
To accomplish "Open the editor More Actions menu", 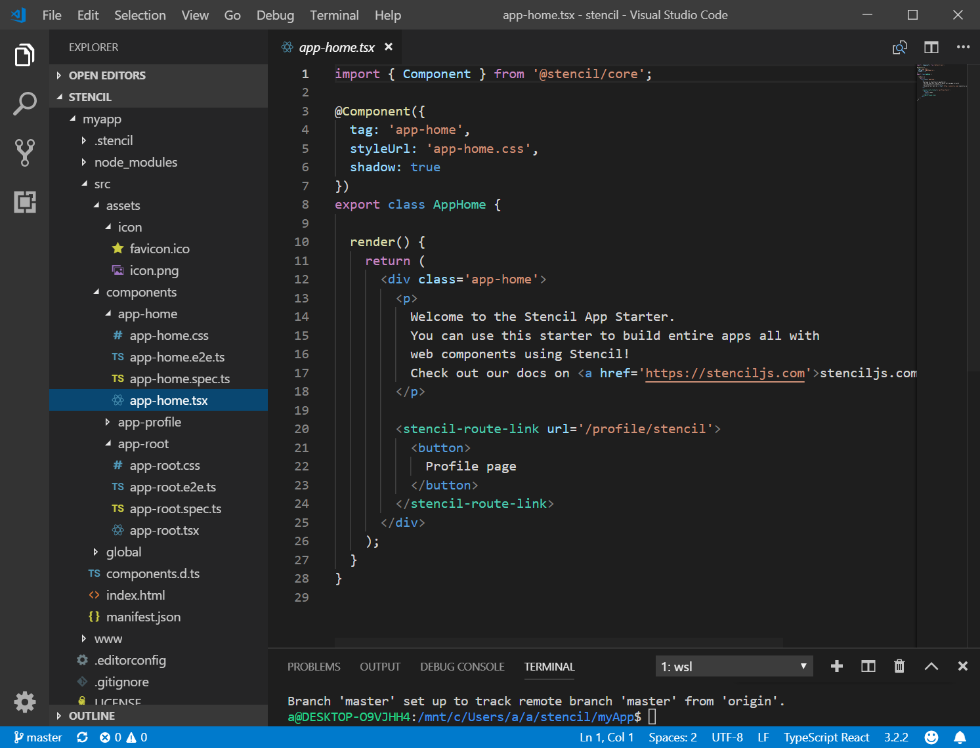I will coord(963,47).
